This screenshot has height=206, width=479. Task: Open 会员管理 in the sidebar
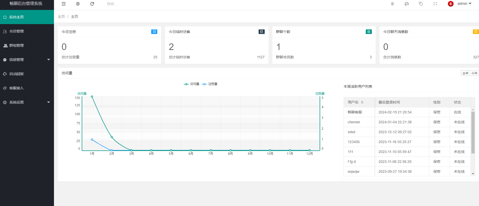coord(17,31)
